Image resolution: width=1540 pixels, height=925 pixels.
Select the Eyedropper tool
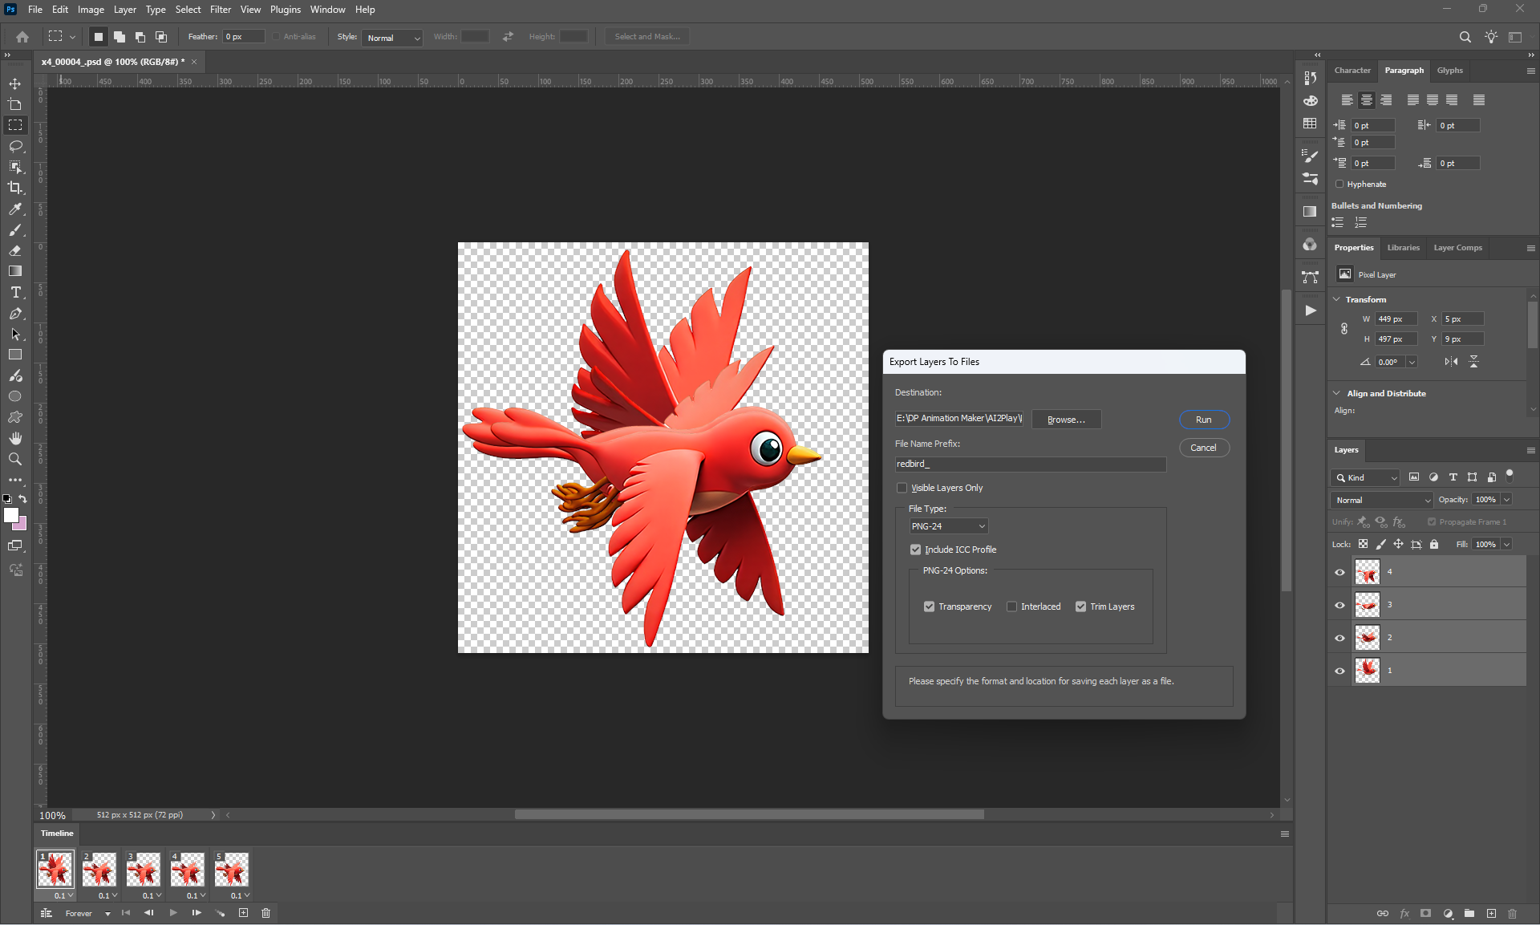pos(15,209)
